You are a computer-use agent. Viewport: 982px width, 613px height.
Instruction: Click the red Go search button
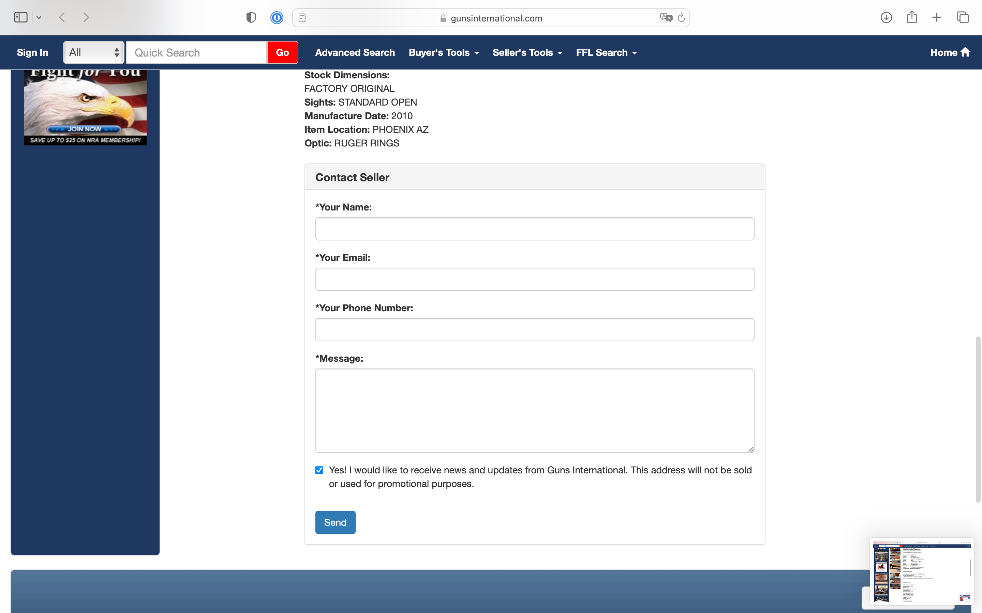[282, 52]
